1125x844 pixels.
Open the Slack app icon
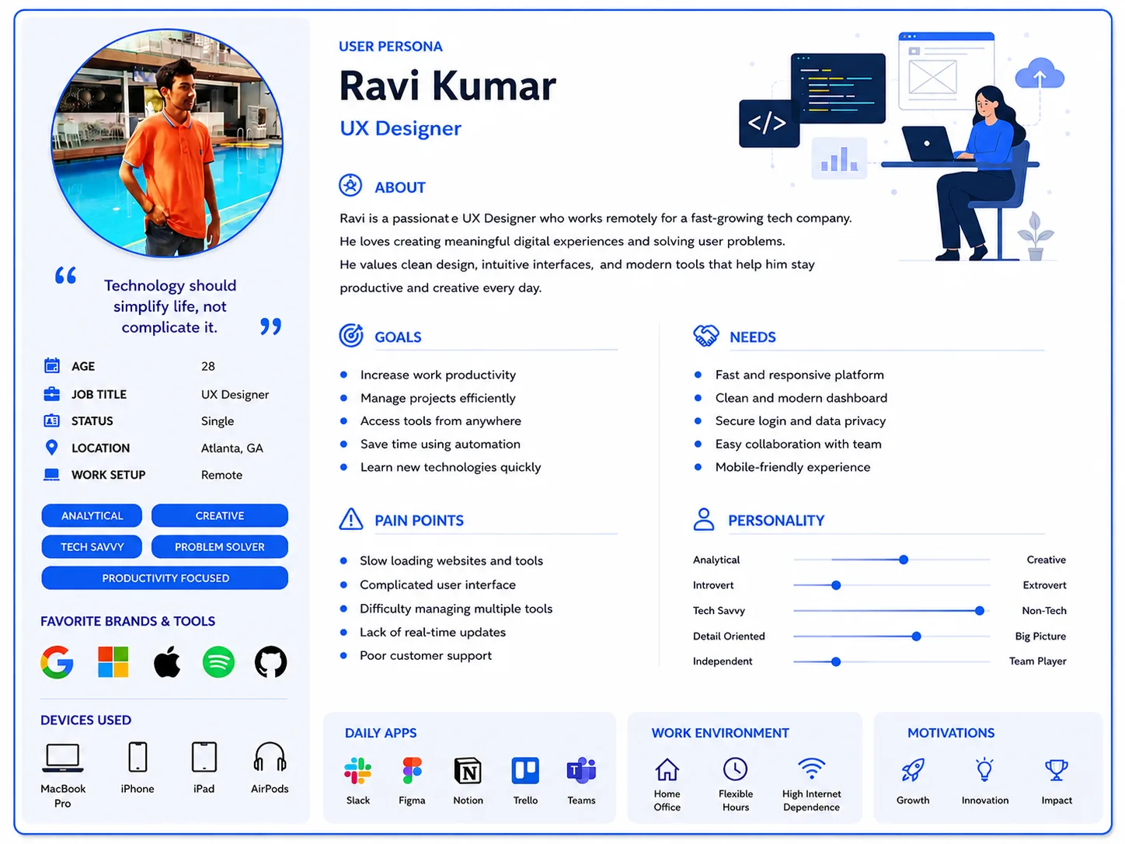click(x=358, y=771)
